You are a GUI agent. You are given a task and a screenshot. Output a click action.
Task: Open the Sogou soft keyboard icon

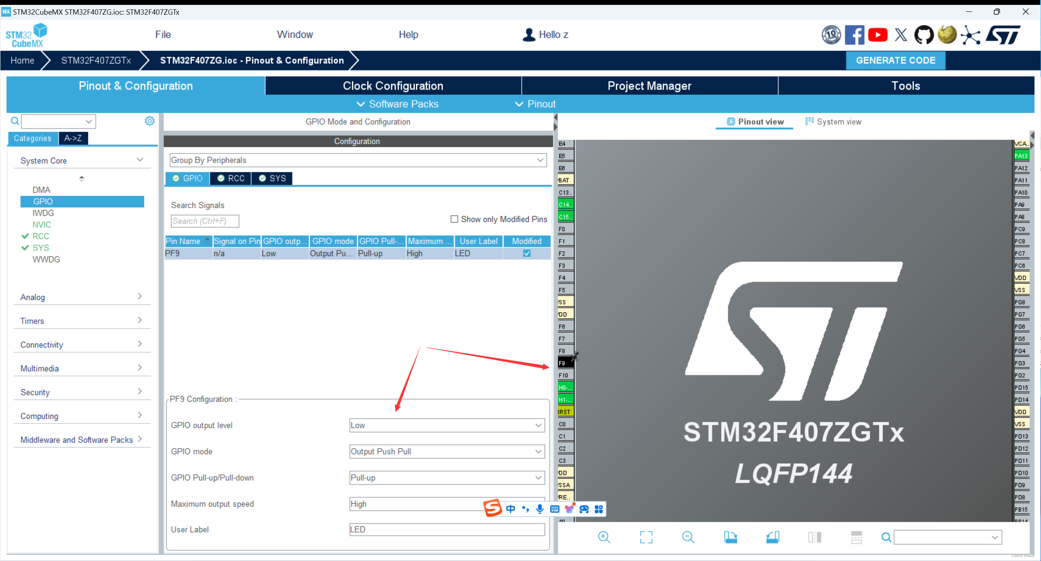pyautogui.click(x=555, y=509)
